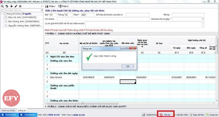Screen dimensions: 219x117
Task: Click the 2345788678 BHXH number cell
Action: coord(89,77)
